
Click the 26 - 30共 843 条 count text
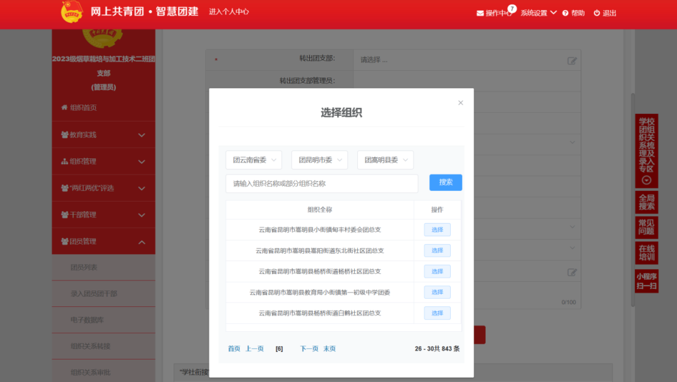click(x=437, y=349)
